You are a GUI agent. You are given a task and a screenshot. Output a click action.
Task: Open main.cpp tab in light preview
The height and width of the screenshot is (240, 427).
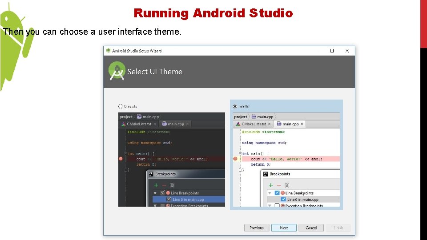coord(290,124)
